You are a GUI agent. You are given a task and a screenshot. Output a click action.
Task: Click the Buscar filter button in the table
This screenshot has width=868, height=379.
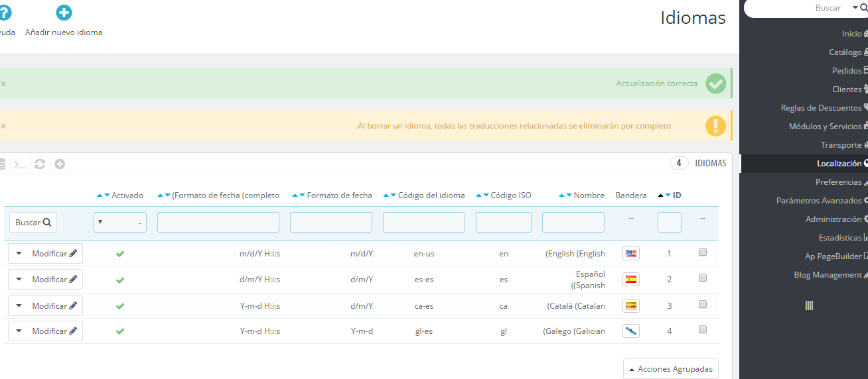click(33, 223)
